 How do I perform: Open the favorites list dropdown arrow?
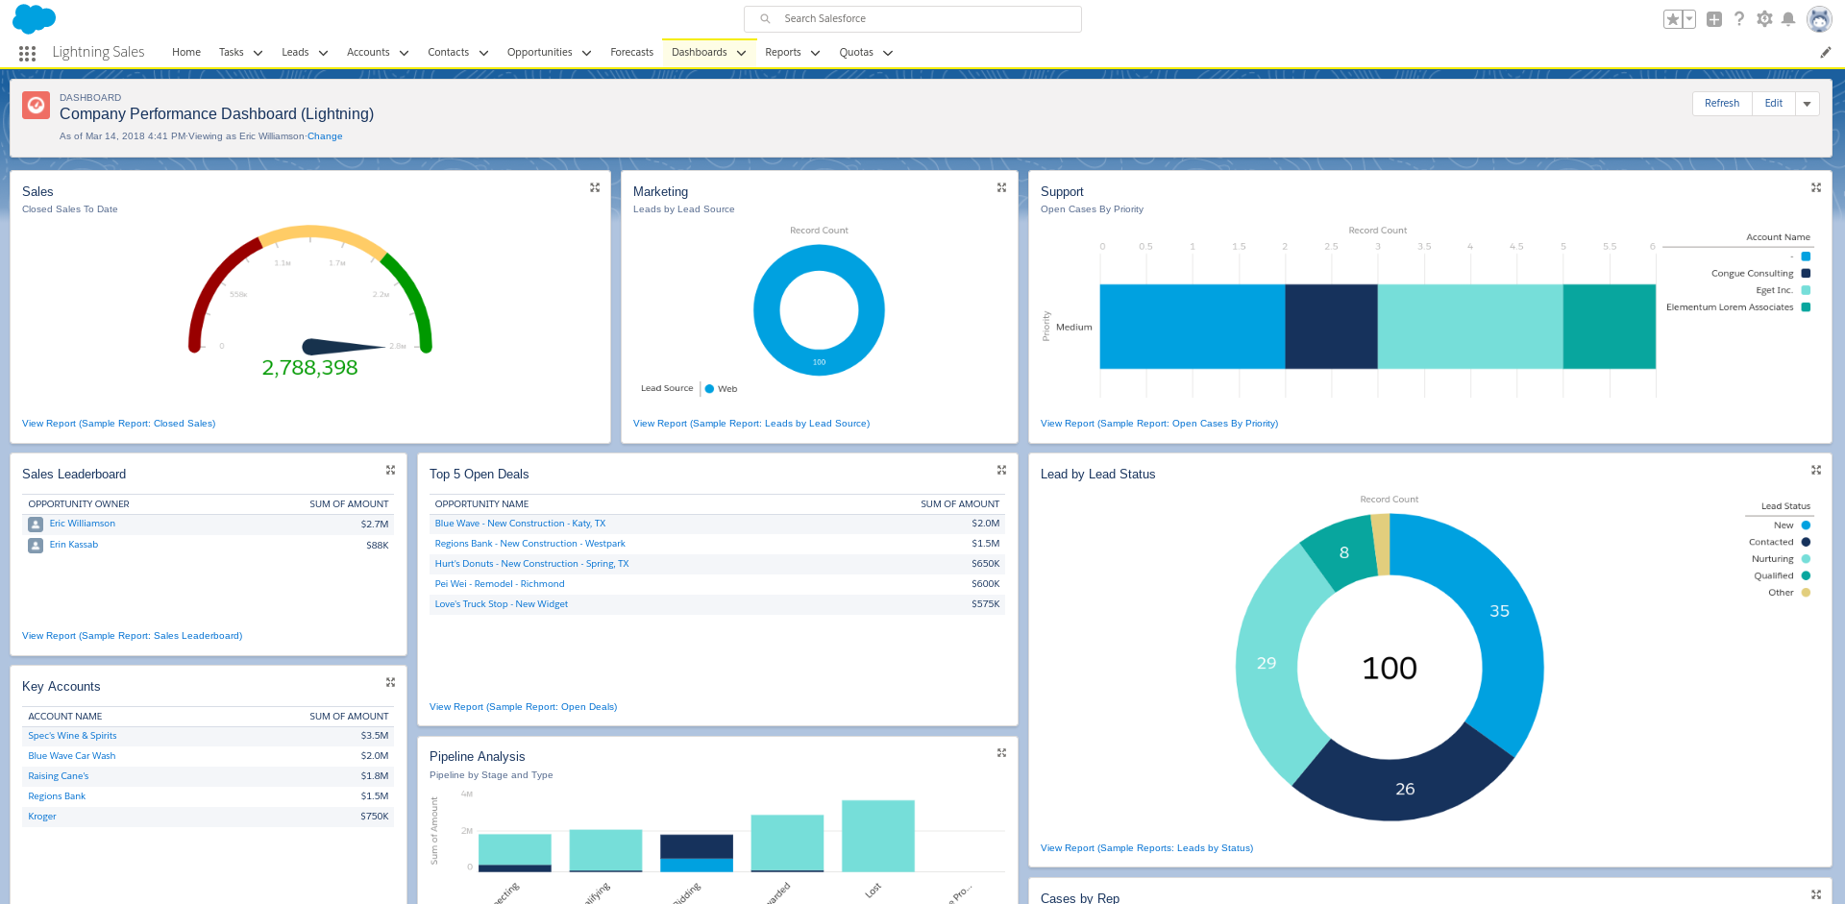pyautogui.click(x=1688, y=19)
